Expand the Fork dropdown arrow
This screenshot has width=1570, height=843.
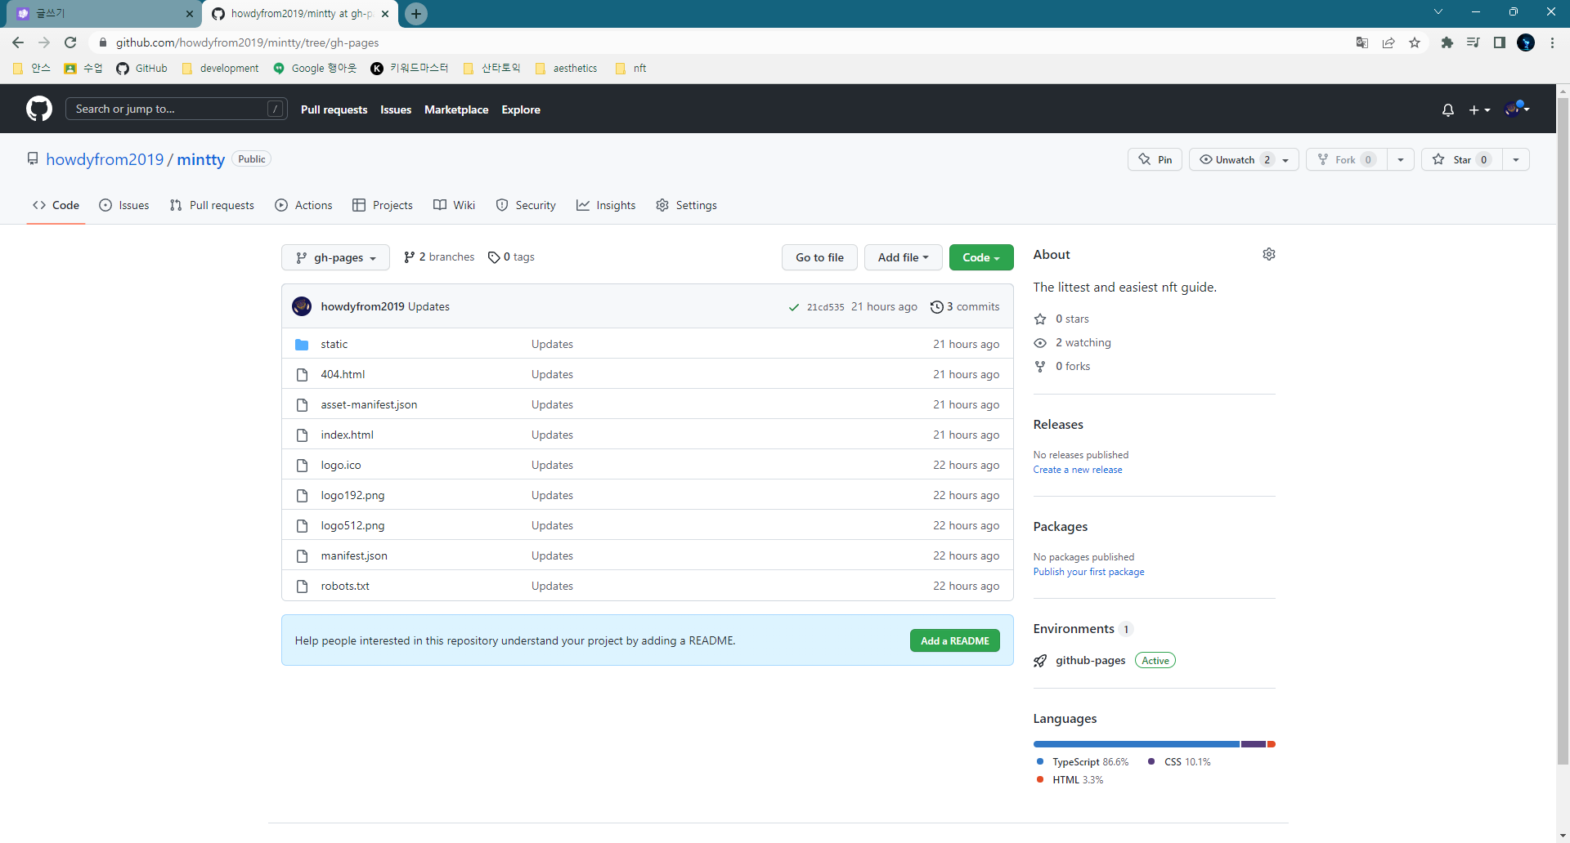click(x=1401, y=159)
